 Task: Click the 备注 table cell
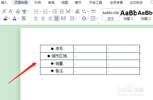pos(57,71)
